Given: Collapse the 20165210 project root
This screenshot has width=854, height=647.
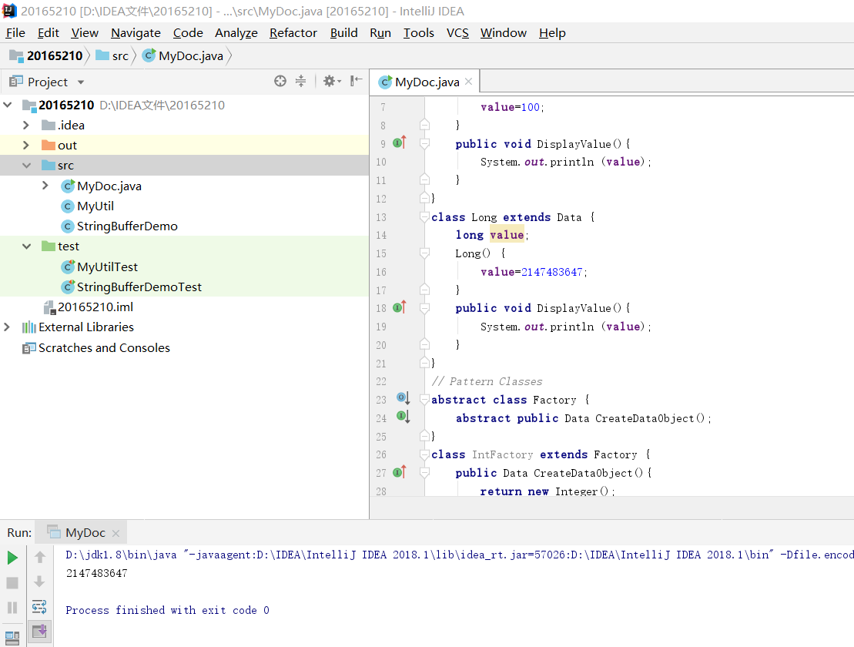Looking at the screenshot, I should (8, 105).
